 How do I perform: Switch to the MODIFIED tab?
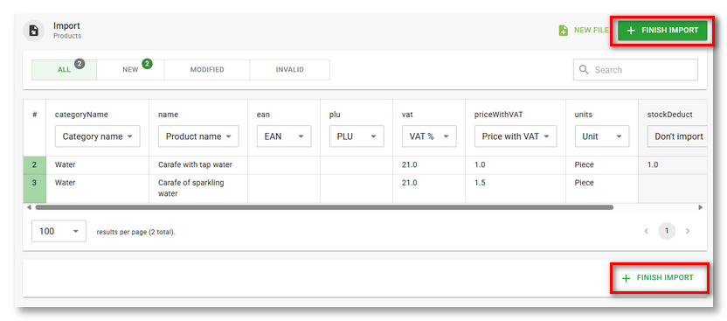(x=207, y=70)
